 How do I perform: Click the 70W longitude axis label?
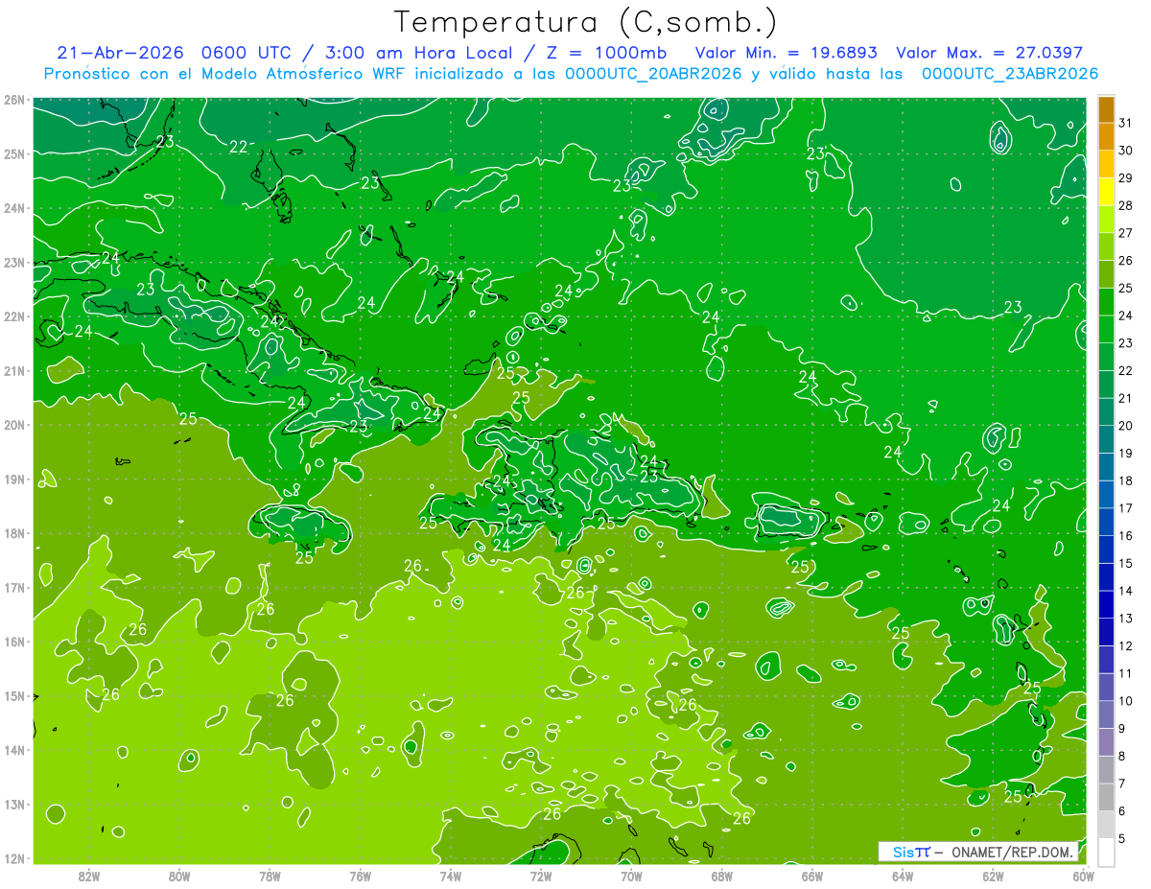pyautogui.click(x=631, y=876)
